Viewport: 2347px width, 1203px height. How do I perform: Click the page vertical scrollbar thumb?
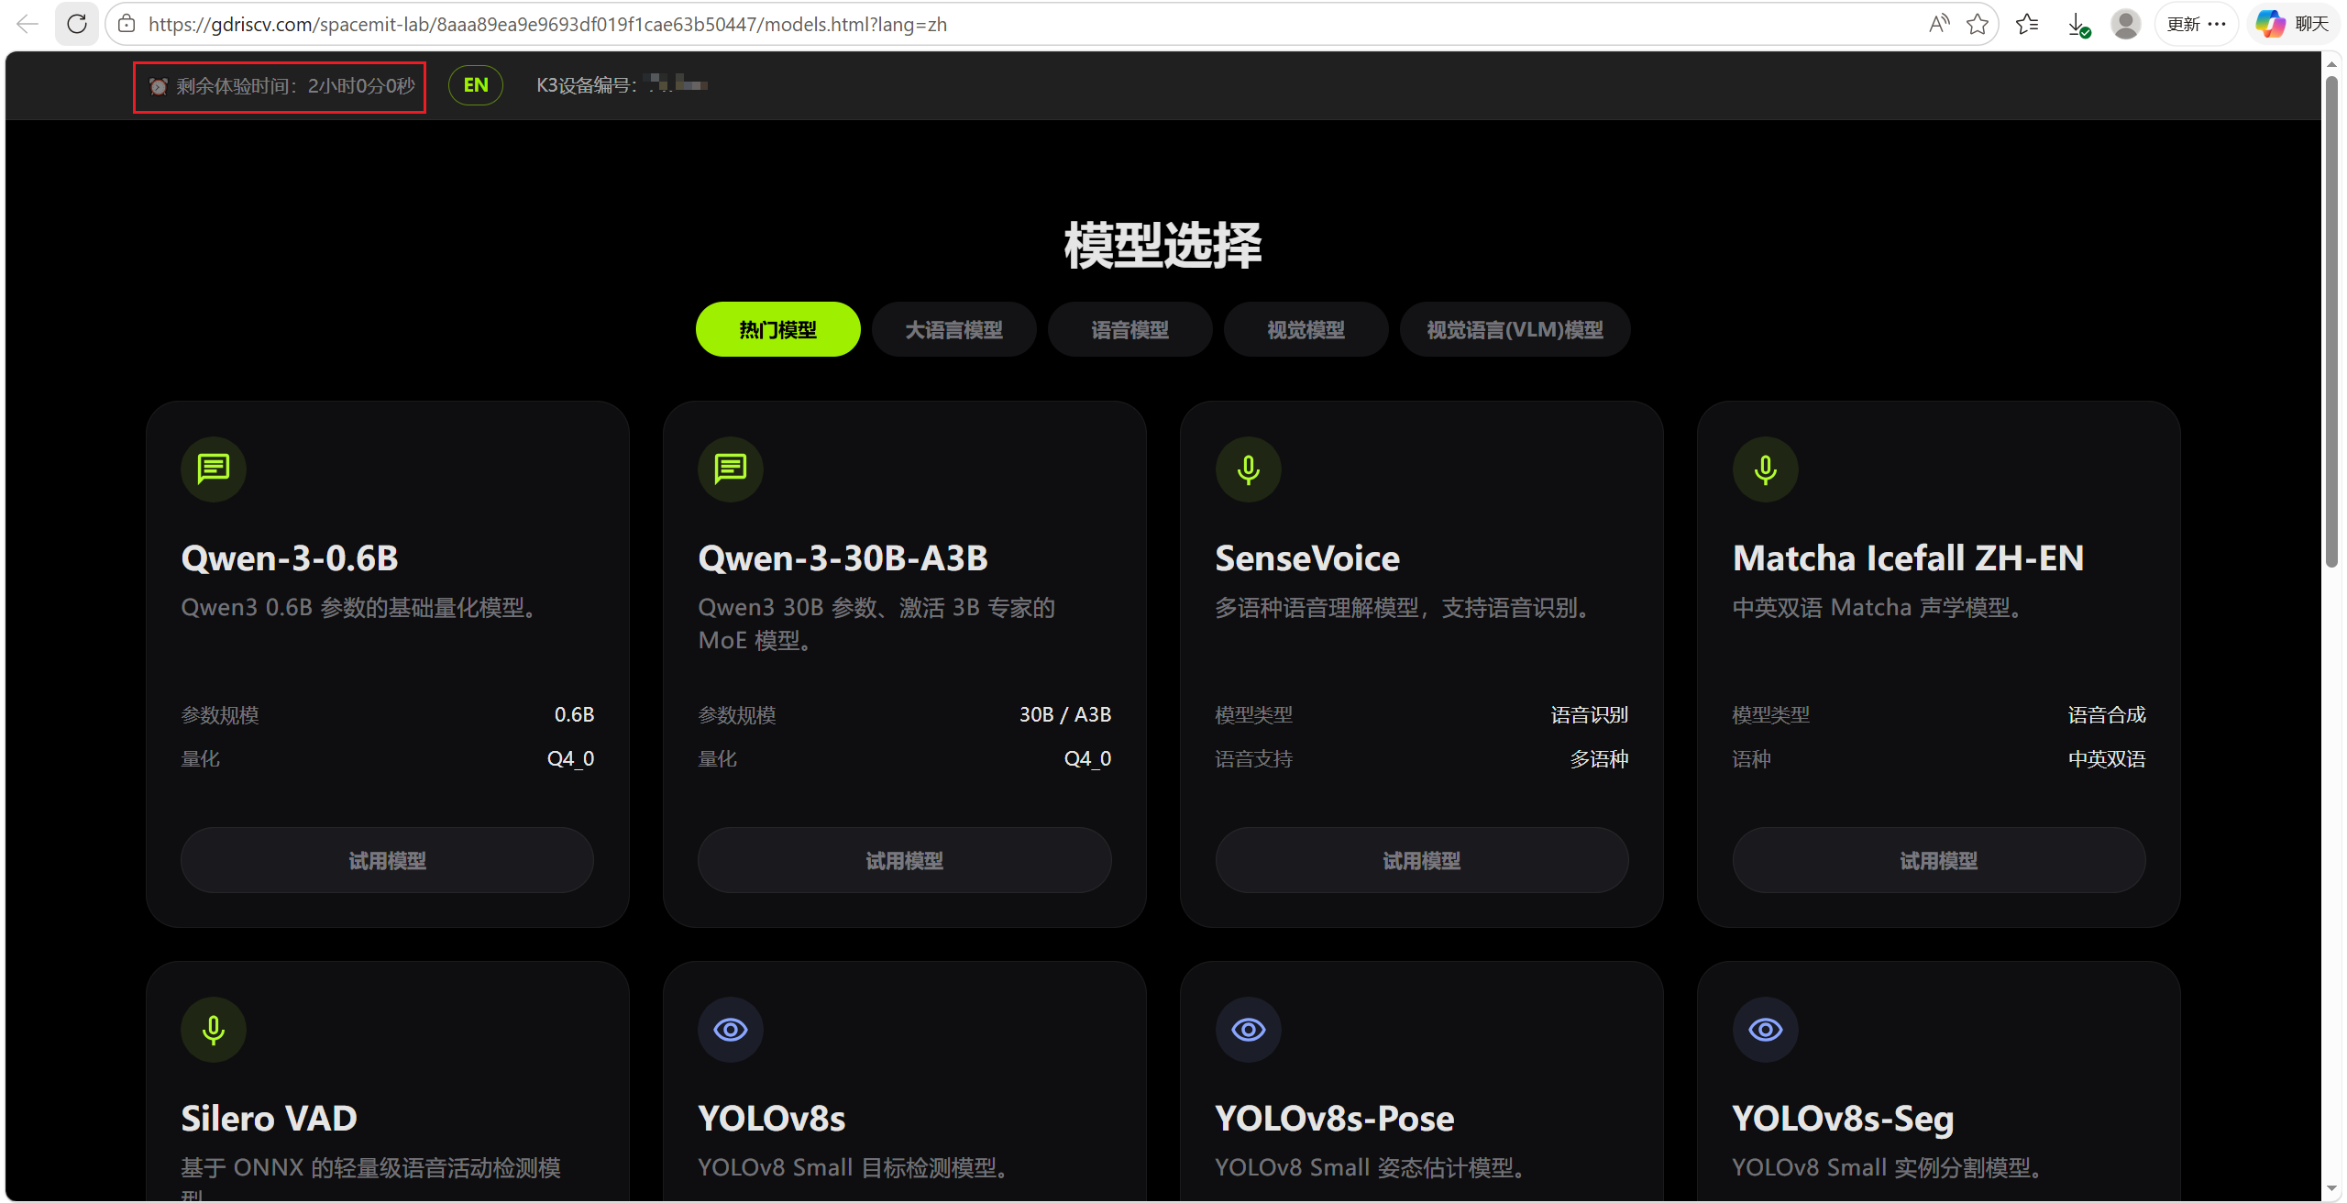click(2331, 321)
